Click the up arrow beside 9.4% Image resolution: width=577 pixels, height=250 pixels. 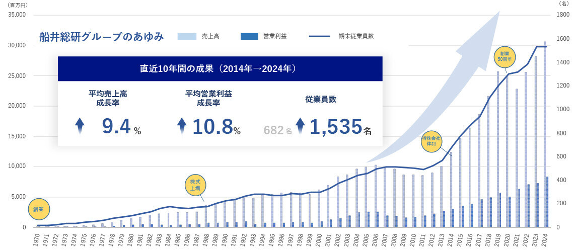click(x=80, y=126)
